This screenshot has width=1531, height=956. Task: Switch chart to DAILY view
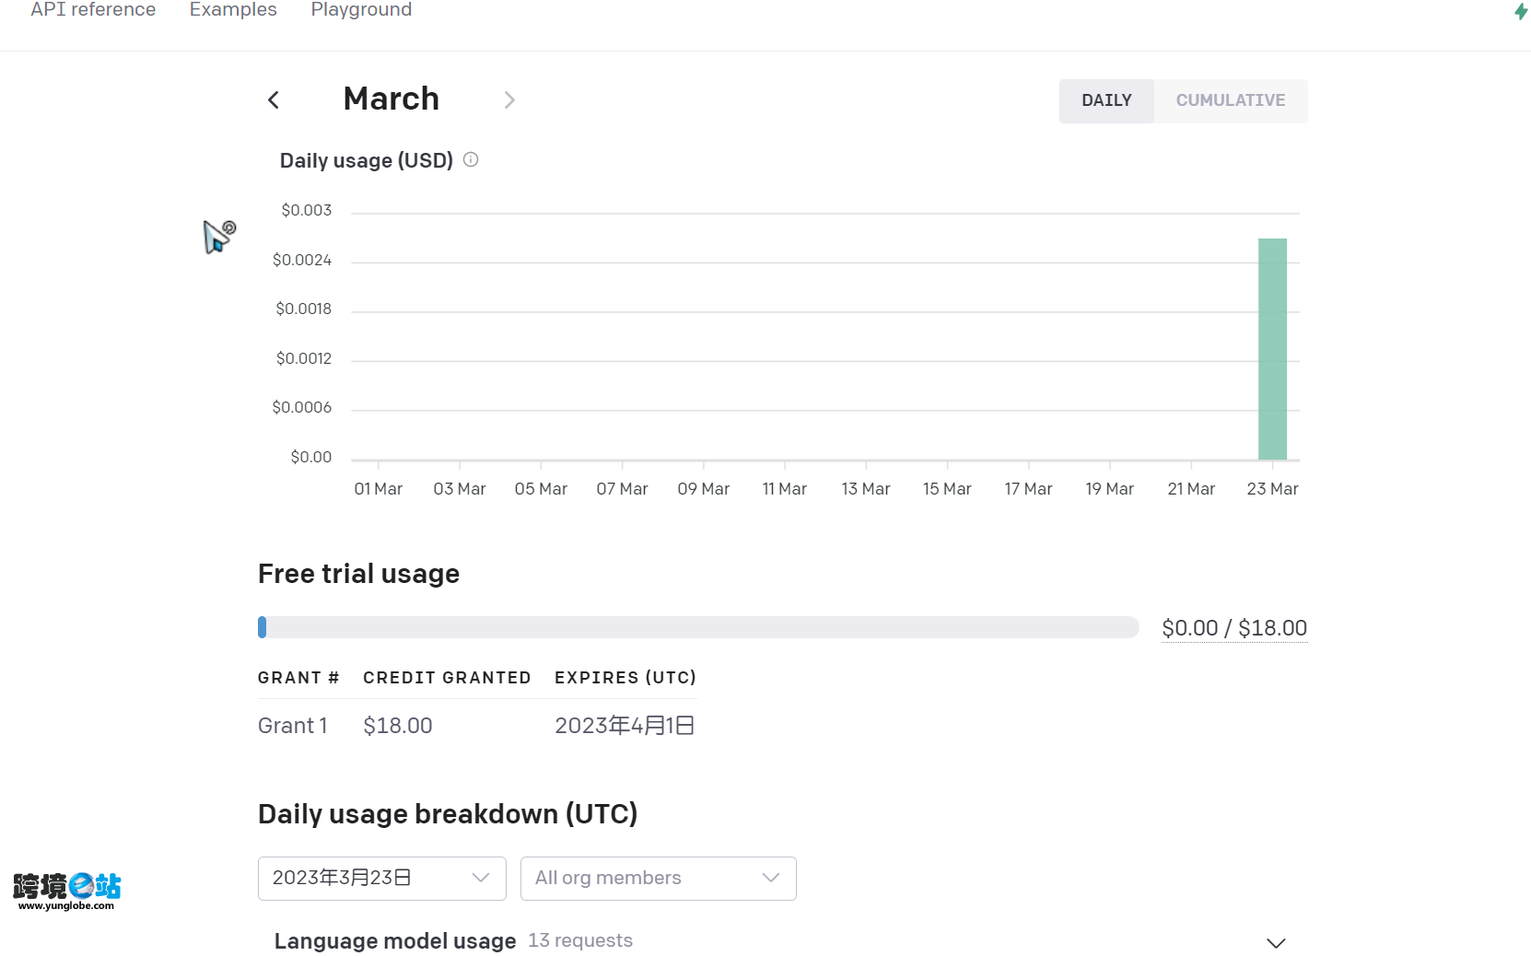tap(1106, 100)
